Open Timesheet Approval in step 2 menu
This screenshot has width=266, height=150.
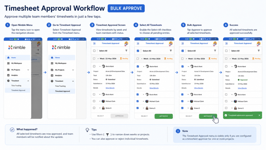coord(62,91)
